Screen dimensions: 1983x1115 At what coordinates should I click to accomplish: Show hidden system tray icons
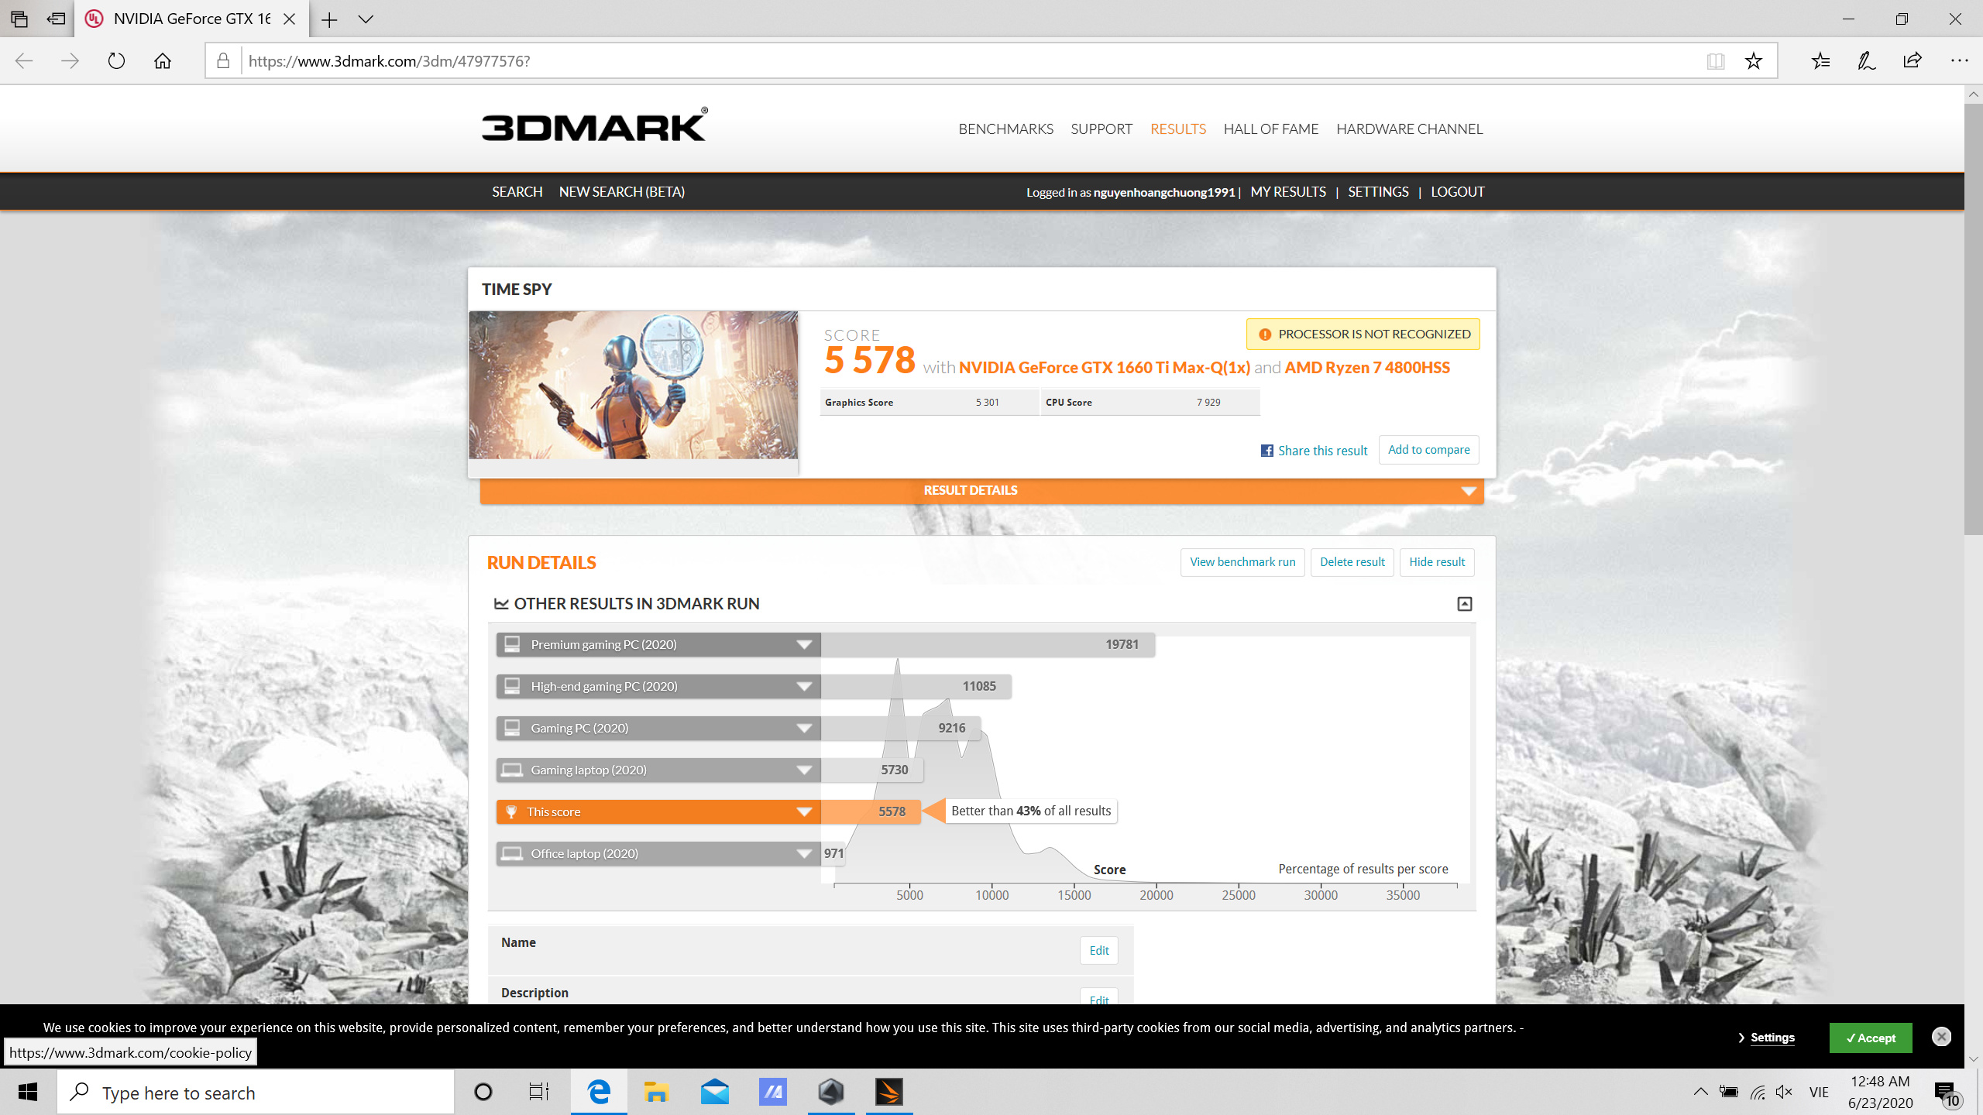click(1700, 1093)
